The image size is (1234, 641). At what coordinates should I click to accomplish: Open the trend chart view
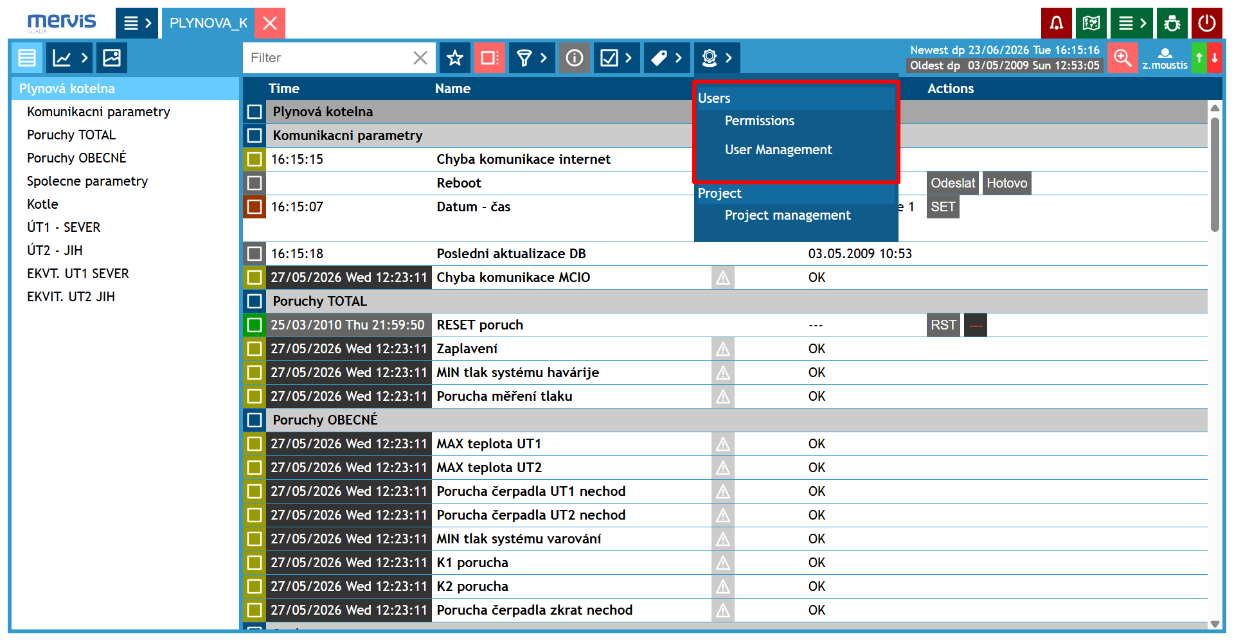[62, 58]
